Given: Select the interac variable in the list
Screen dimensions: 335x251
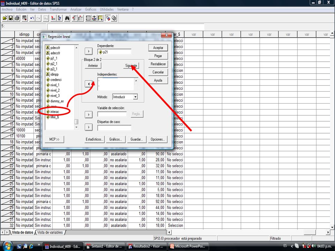Looking at the screenshot, I should 55,112.
